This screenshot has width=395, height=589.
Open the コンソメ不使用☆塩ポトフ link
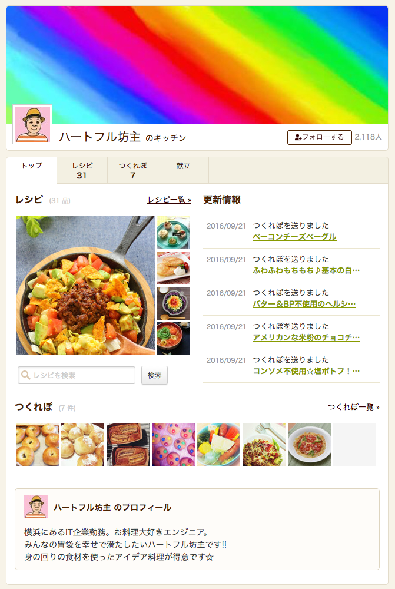306,372
